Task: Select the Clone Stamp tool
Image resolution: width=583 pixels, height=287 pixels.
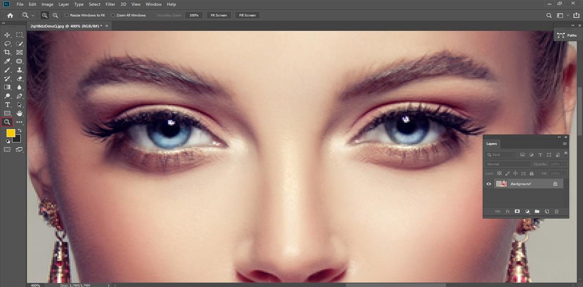Action: click(x=20, y=70)
